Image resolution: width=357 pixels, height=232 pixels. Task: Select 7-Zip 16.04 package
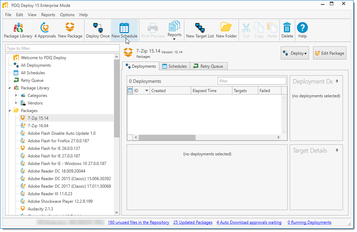(38, 125)
